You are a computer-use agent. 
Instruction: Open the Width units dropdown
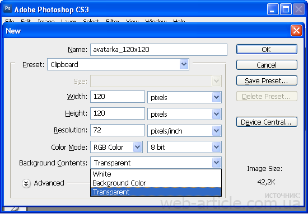[184, 97]
